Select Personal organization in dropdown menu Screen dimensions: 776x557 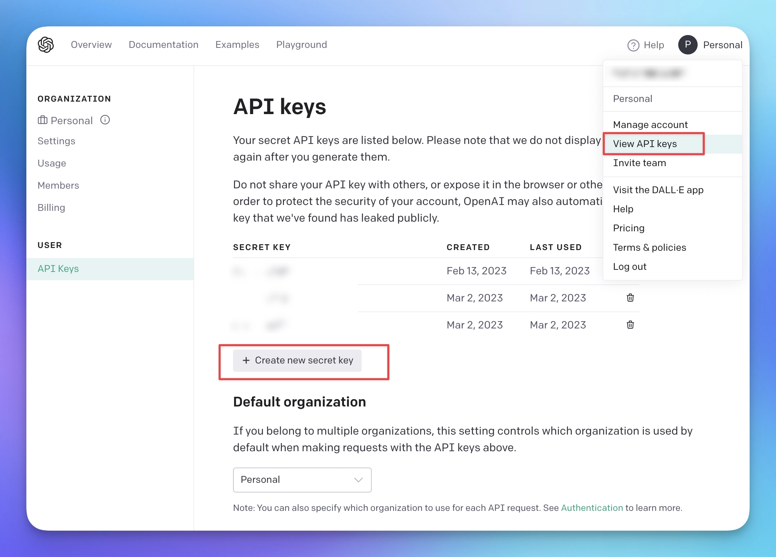tap(672, 98)
